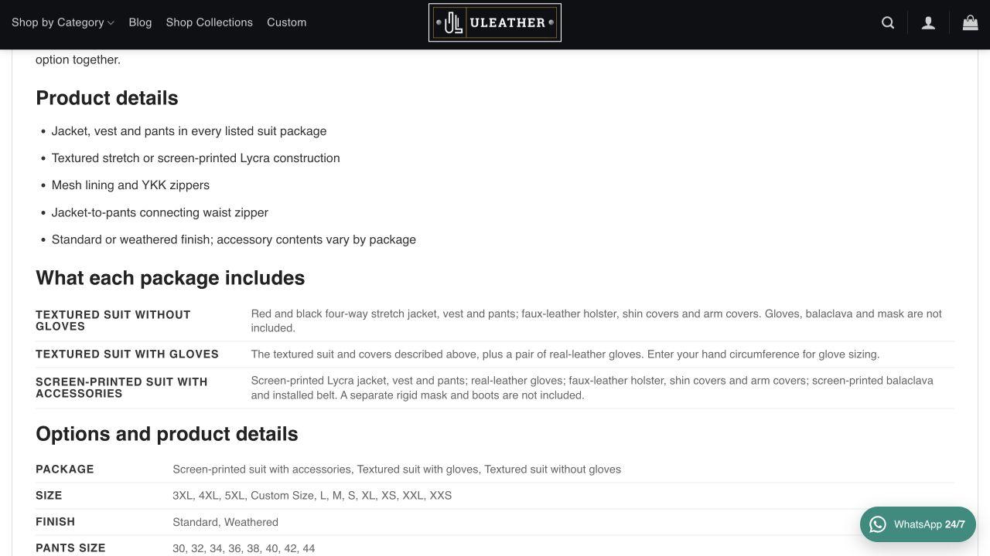Open the Custom menu item
This screenshot has height=556, width=990.
click(x=287, y=22)
